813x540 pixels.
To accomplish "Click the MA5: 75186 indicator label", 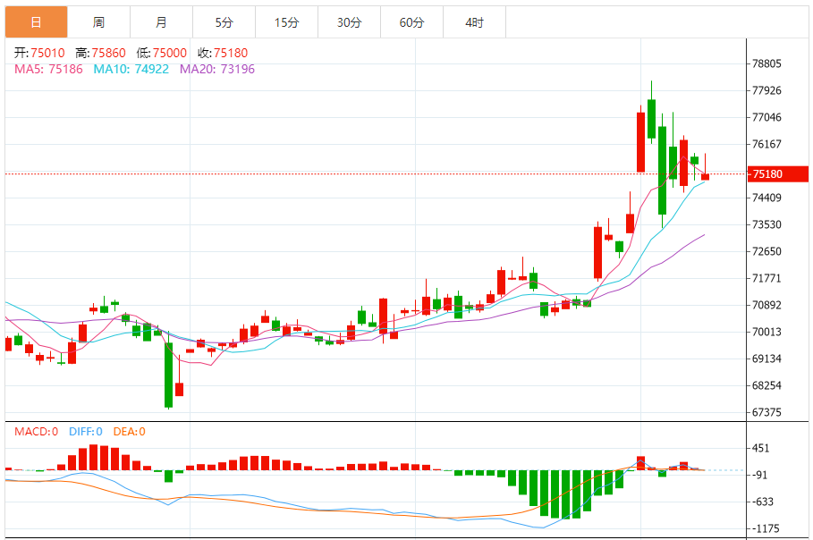I will click(48, 69).
